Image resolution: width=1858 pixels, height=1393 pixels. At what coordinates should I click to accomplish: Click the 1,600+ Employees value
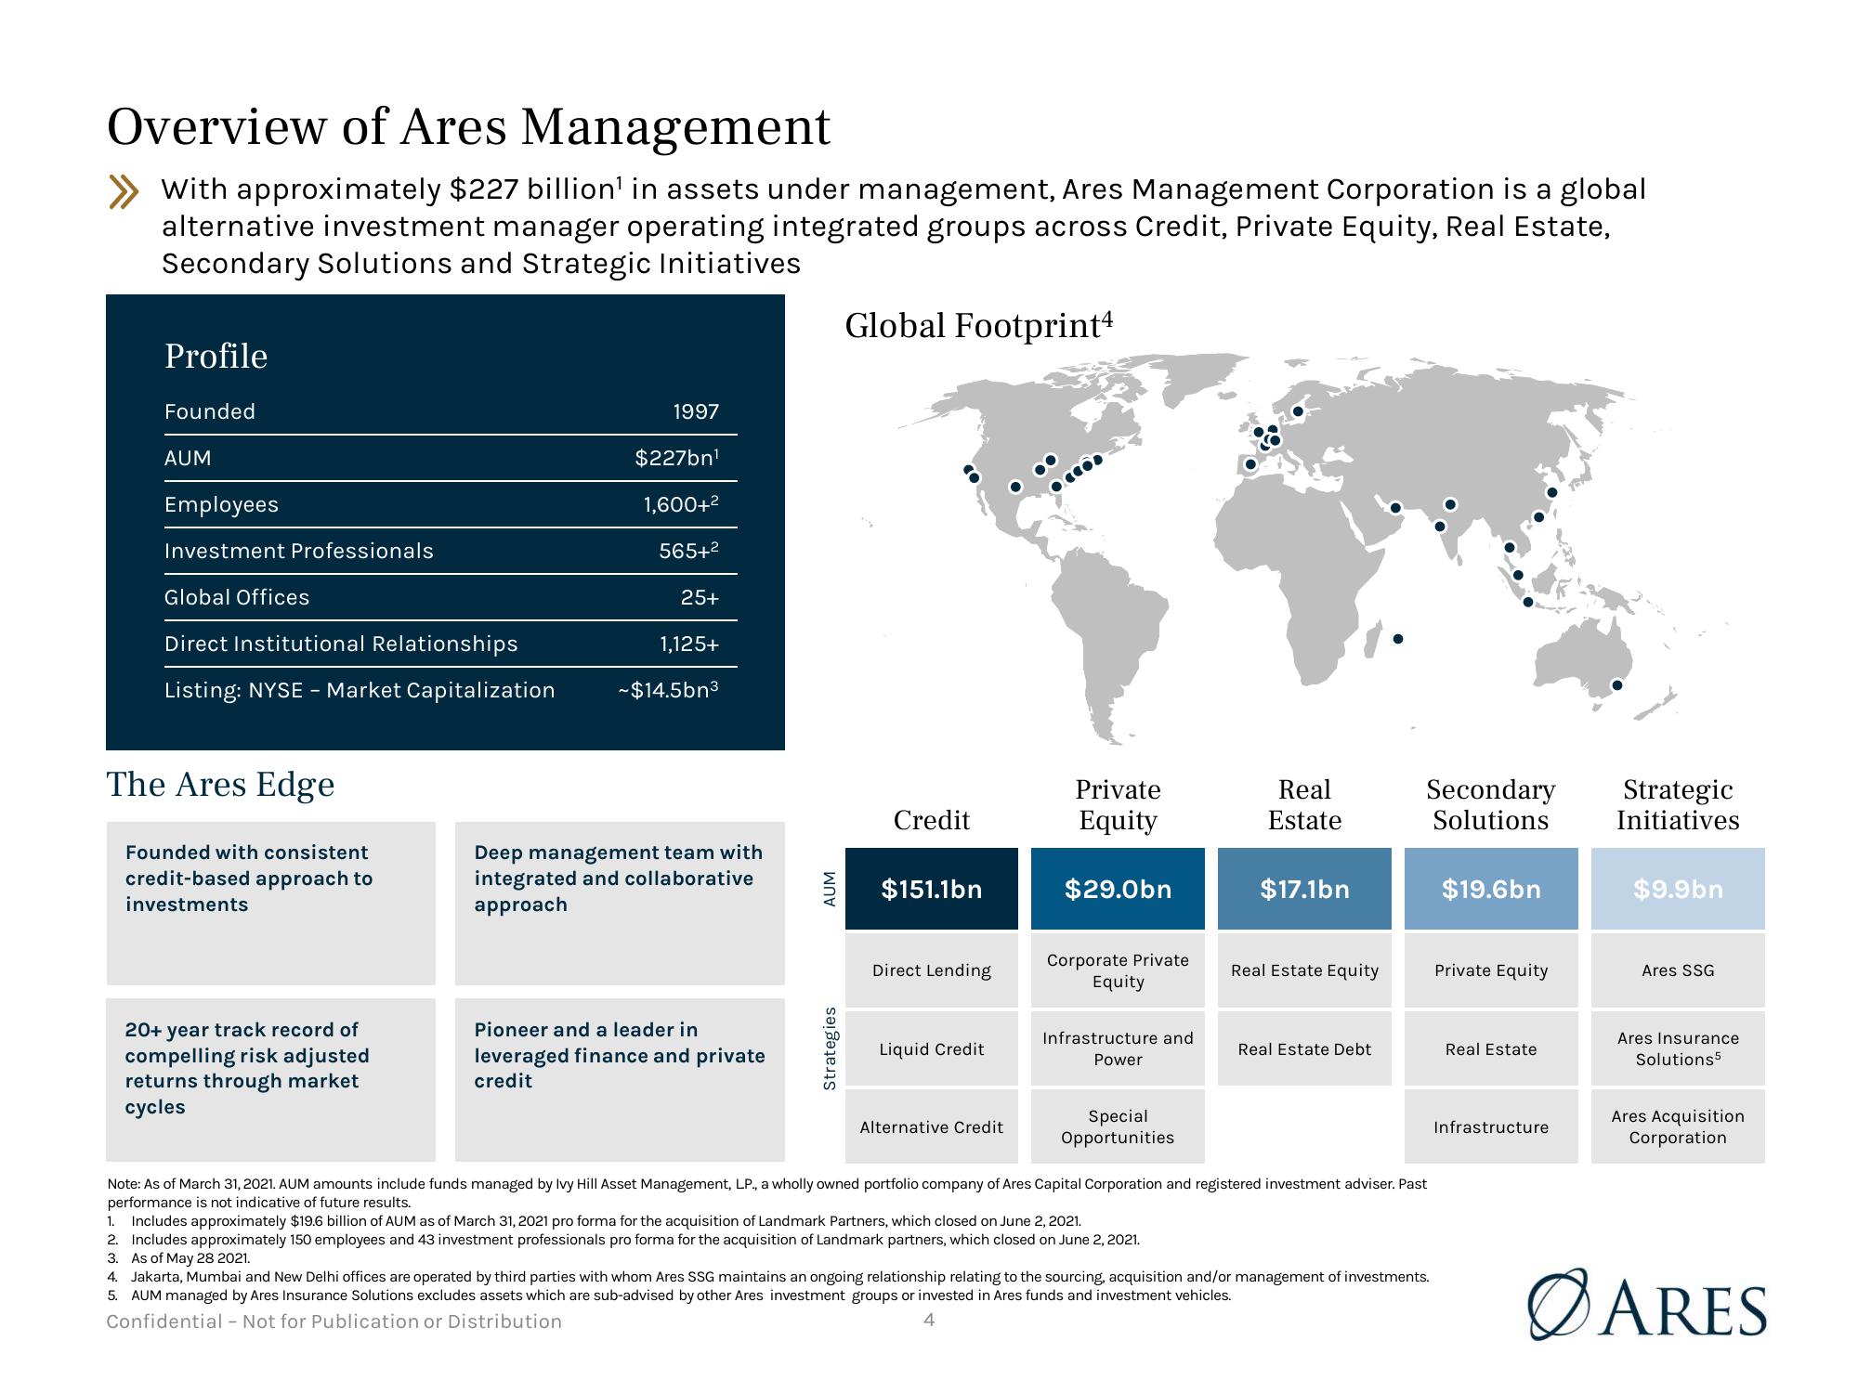(681, 504)
